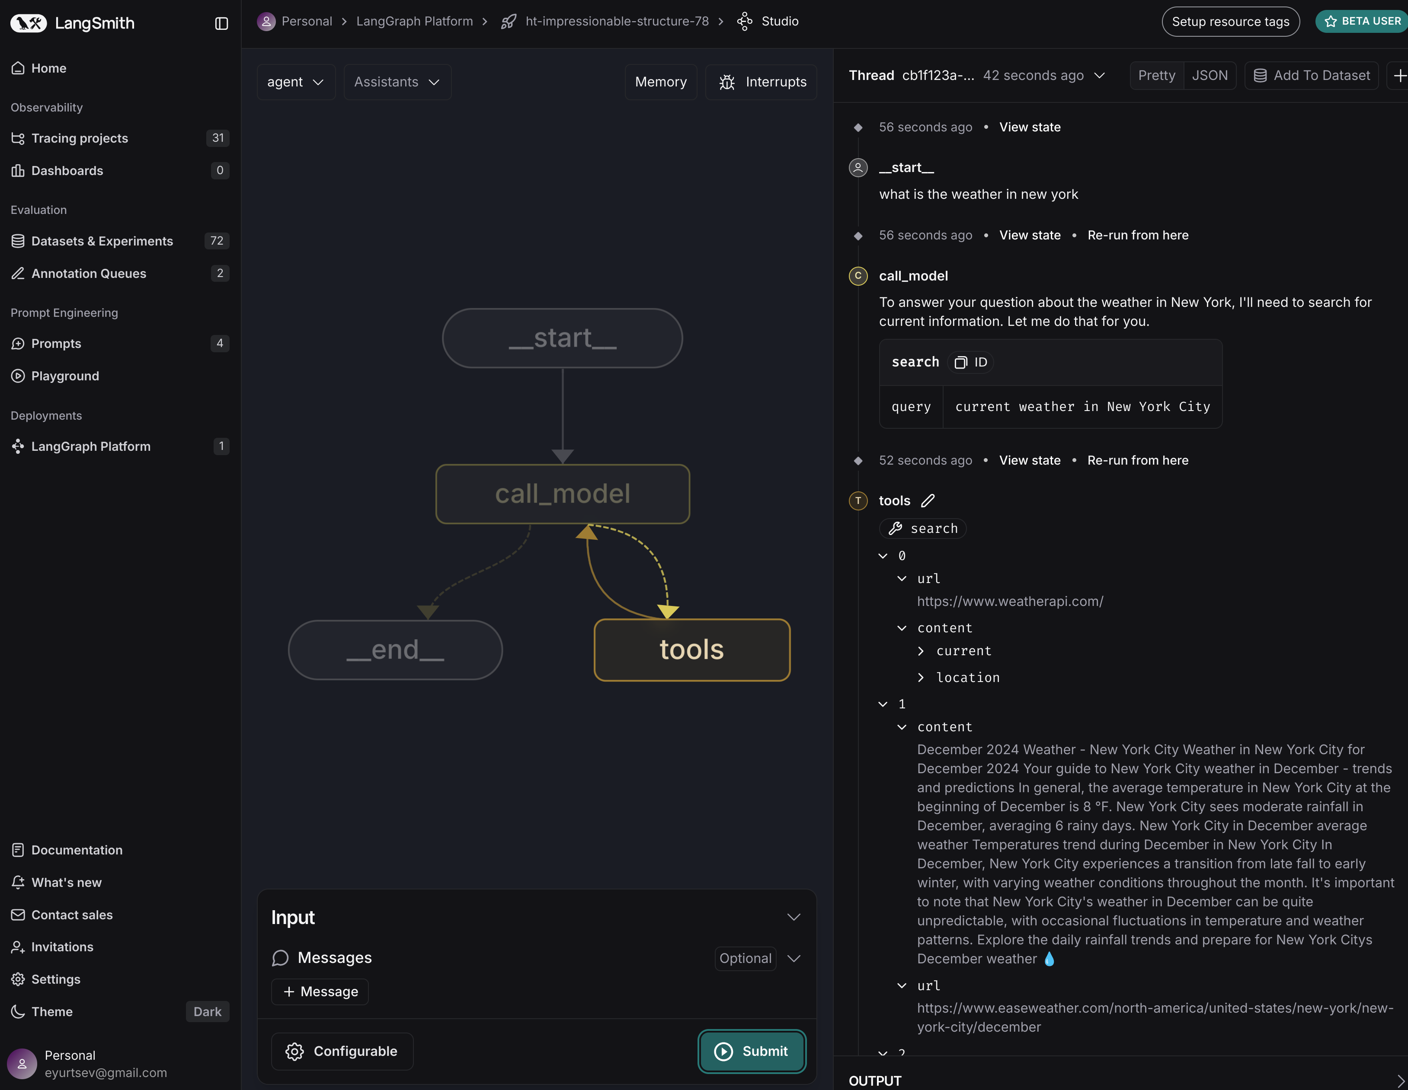Open the weatherapi.com URL text
This screenshot has width=1408, height=1090.
(1010, 601)
